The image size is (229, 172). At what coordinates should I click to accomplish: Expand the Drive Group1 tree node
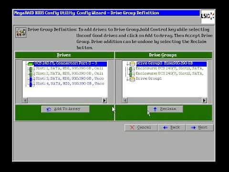(x=127, y=79)
